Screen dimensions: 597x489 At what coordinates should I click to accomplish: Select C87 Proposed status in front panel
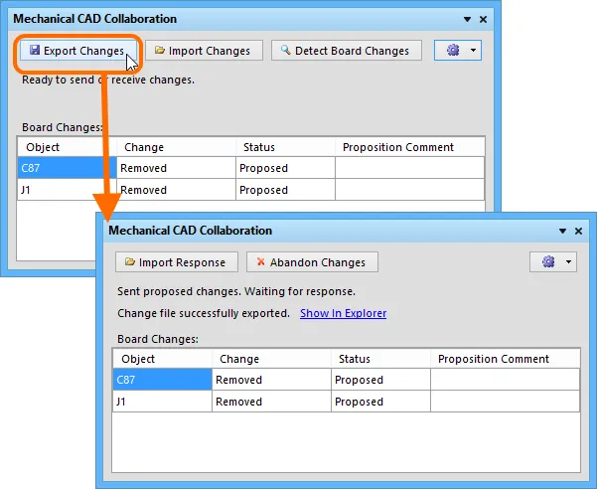click(x=381, y=380)
